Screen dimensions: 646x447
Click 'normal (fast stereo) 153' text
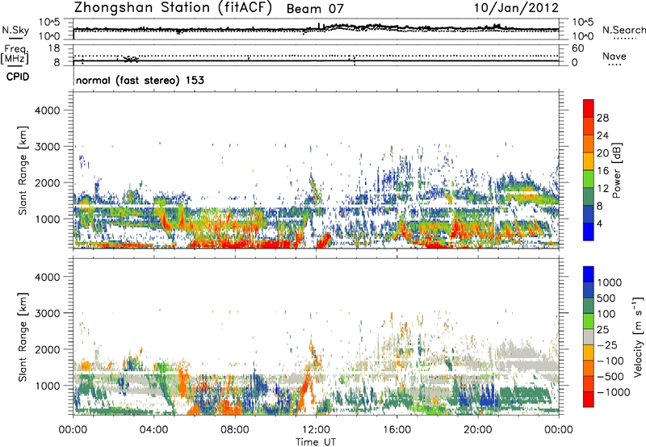click(140, 81)
